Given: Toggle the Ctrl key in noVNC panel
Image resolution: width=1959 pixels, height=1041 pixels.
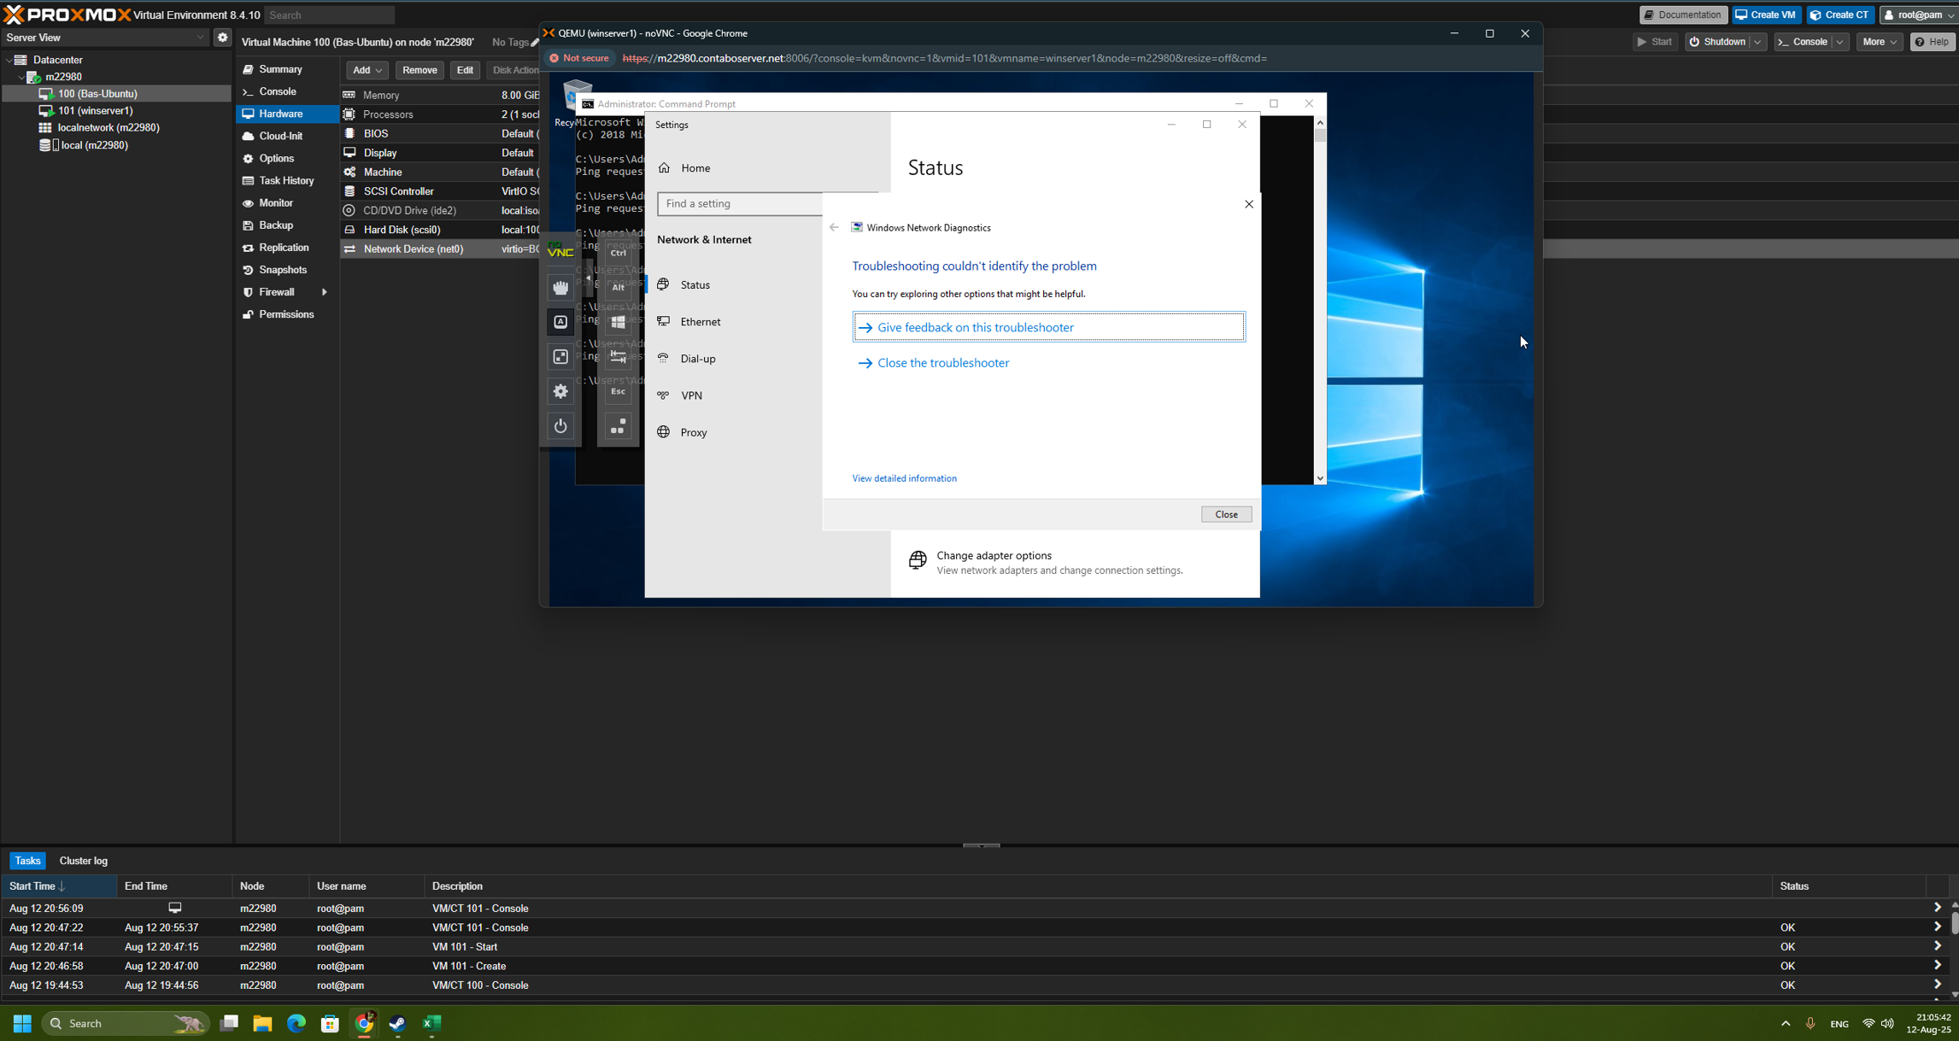Looking at the screenshot, I should 618,253.
